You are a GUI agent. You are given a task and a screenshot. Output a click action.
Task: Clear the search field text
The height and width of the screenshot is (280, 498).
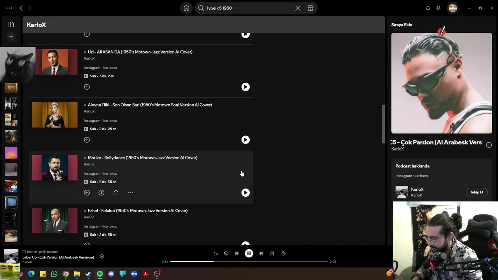(x=298, y=8)
